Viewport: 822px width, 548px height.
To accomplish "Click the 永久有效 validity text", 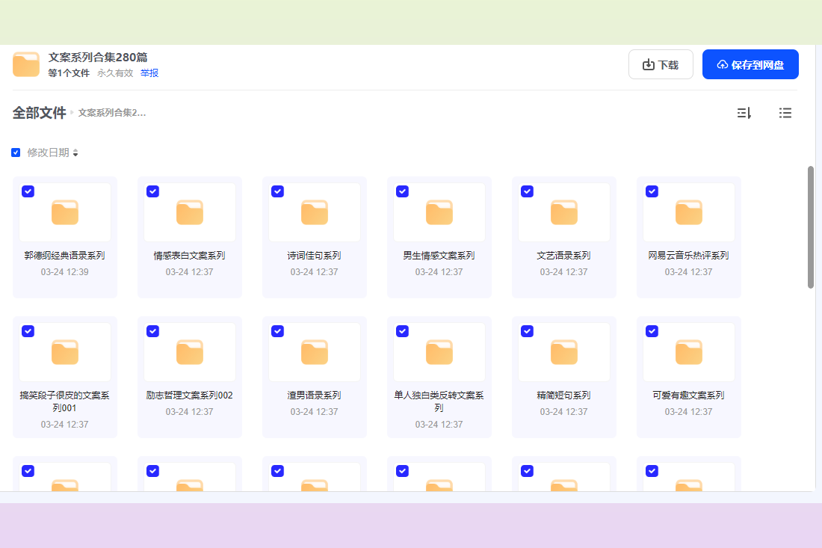I will [115, 73].
